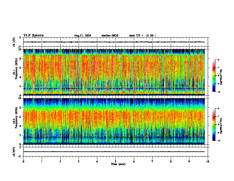Viewport: 234px width, 181px height.
Task: Click the time axis tick label '5'
Action: [116, 161]
